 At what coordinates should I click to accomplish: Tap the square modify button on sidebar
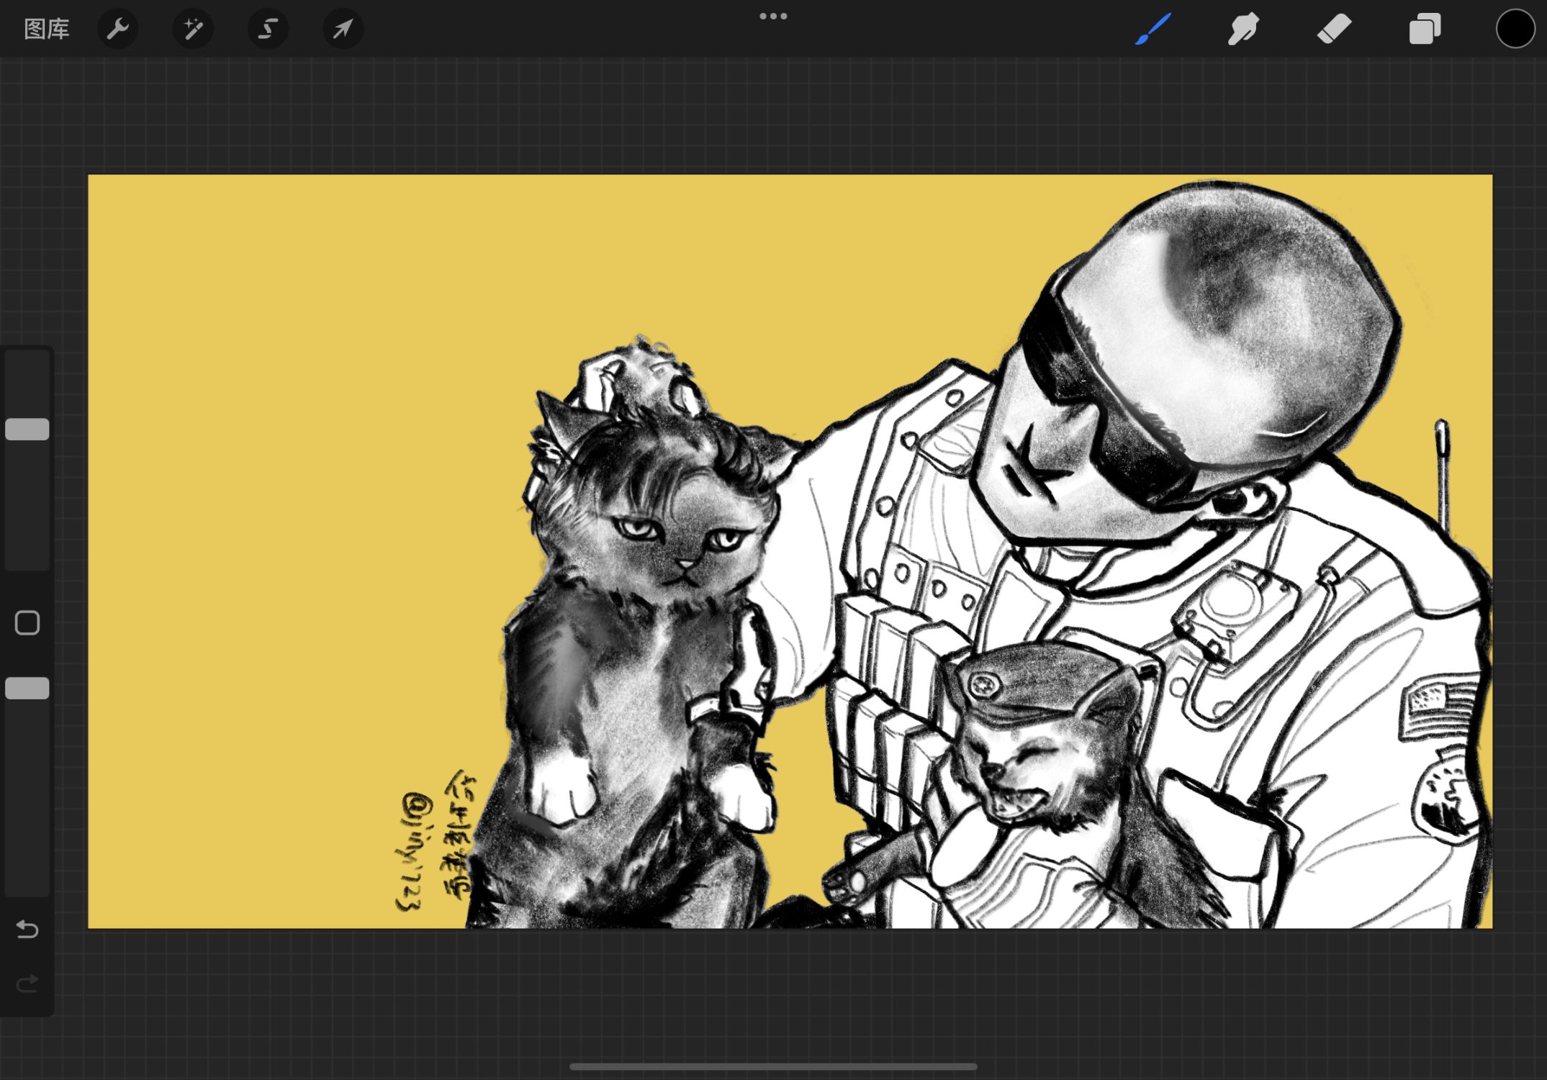27,623
